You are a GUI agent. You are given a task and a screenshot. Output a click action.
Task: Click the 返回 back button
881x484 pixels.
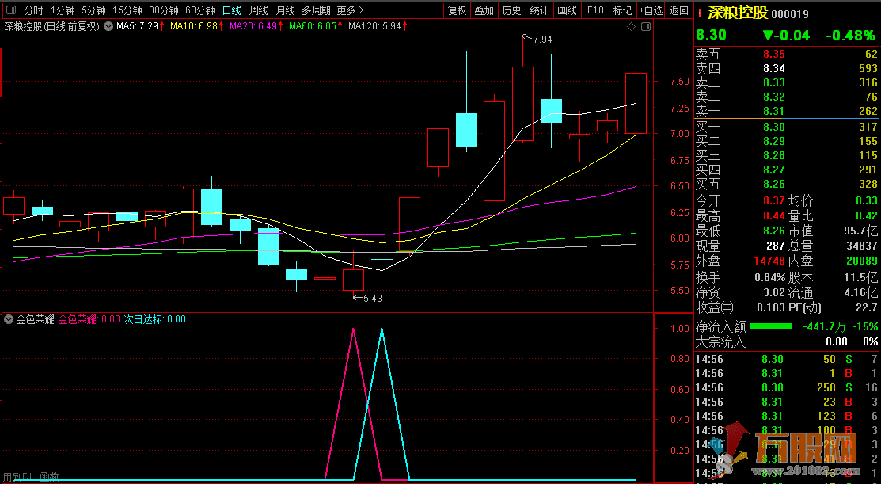pyautogui.click(x=679, y=11)
